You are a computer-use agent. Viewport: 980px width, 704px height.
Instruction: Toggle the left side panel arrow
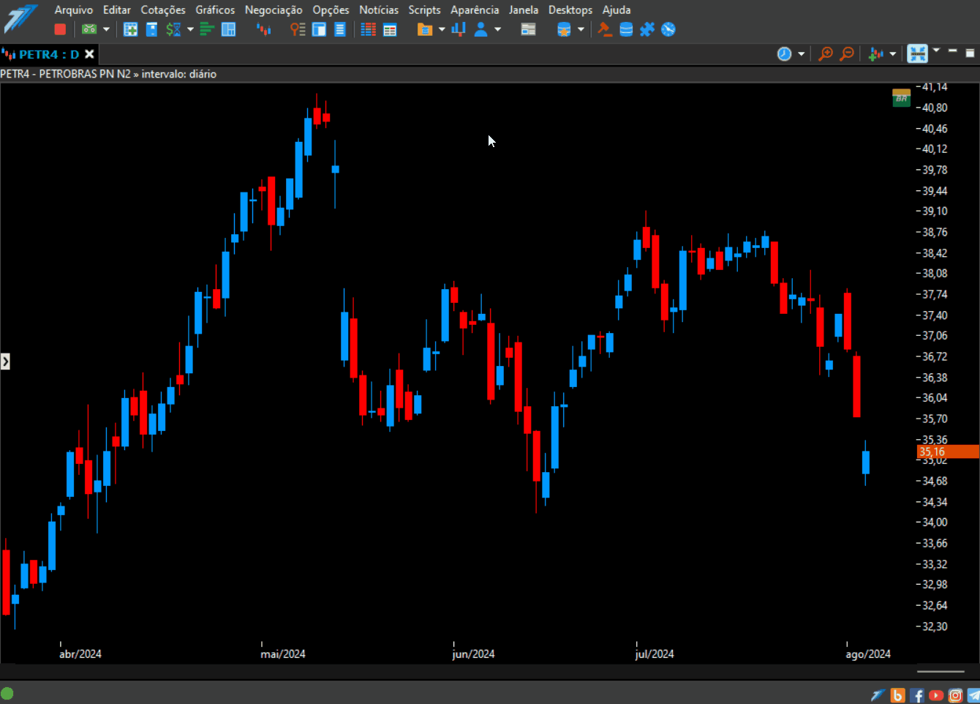point(5,361)
